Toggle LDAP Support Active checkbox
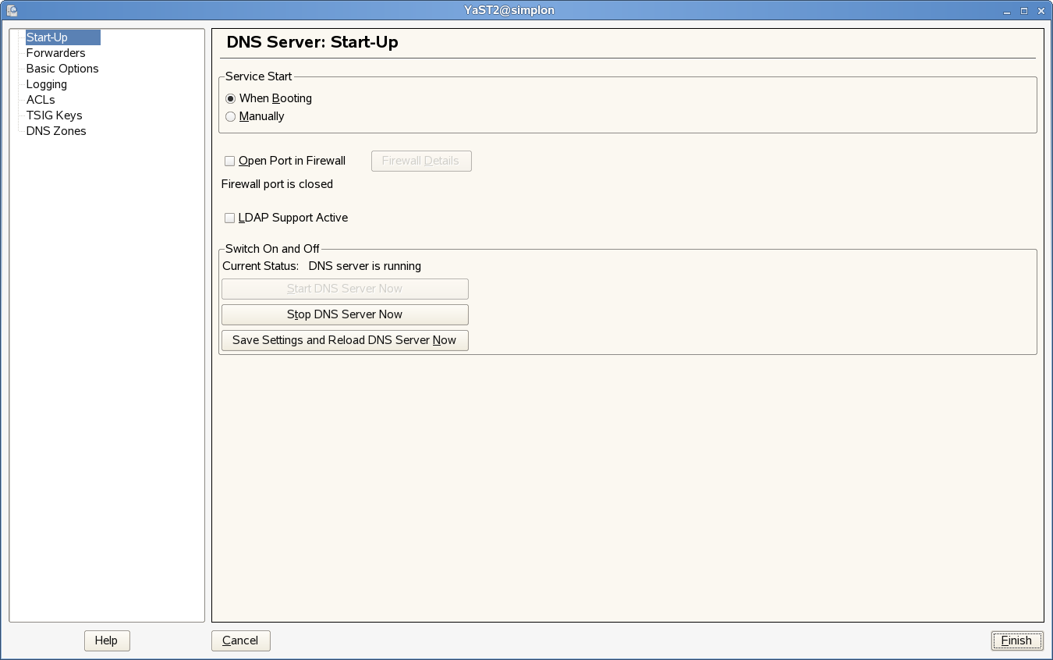The width and height of the screenshot is (1053, 660). coord(230,218)
